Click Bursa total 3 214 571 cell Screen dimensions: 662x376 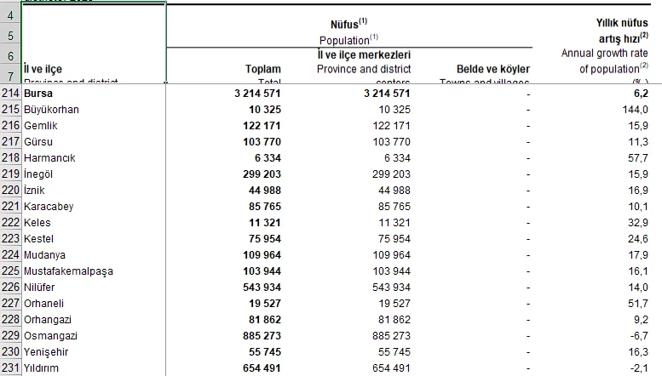coord(257,94)
